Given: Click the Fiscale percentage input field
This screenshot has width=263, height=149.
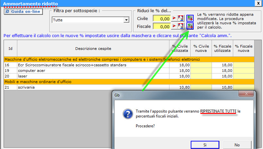Looking at the screenshot, I should [162, 27].
